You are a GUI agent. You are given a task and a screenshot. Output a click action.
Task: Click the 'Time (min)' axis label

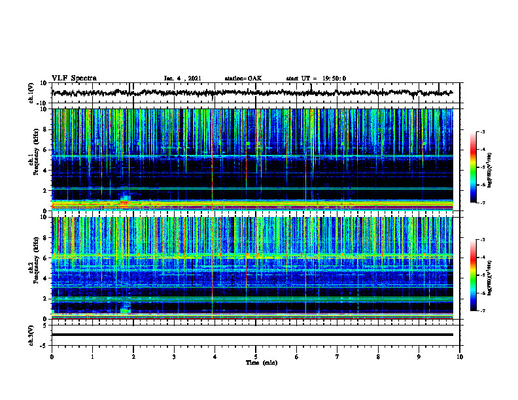tap(262, 363)
